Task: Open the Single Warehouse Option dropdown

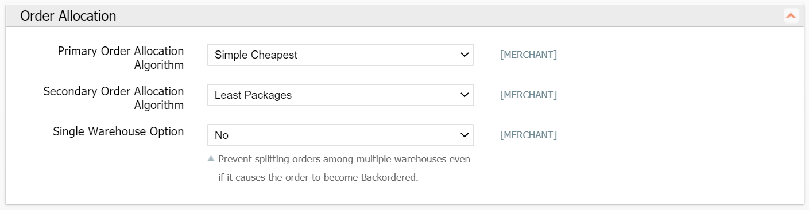Action: [x=340, y=135]
